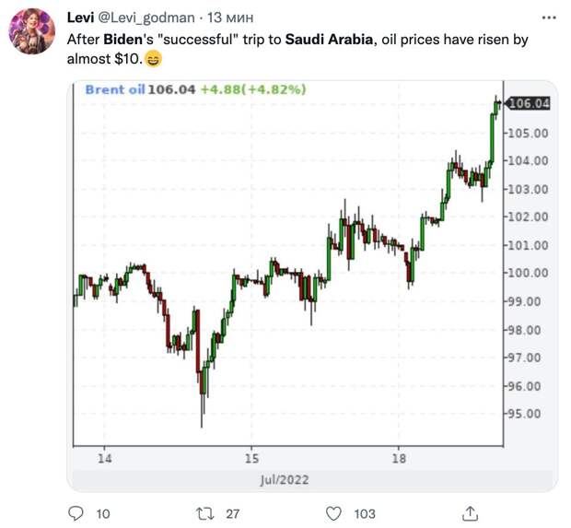Viewport: 571px width, 528px height.
Task: Click the display name "Levi"
Action: click(x=82, y=18)
